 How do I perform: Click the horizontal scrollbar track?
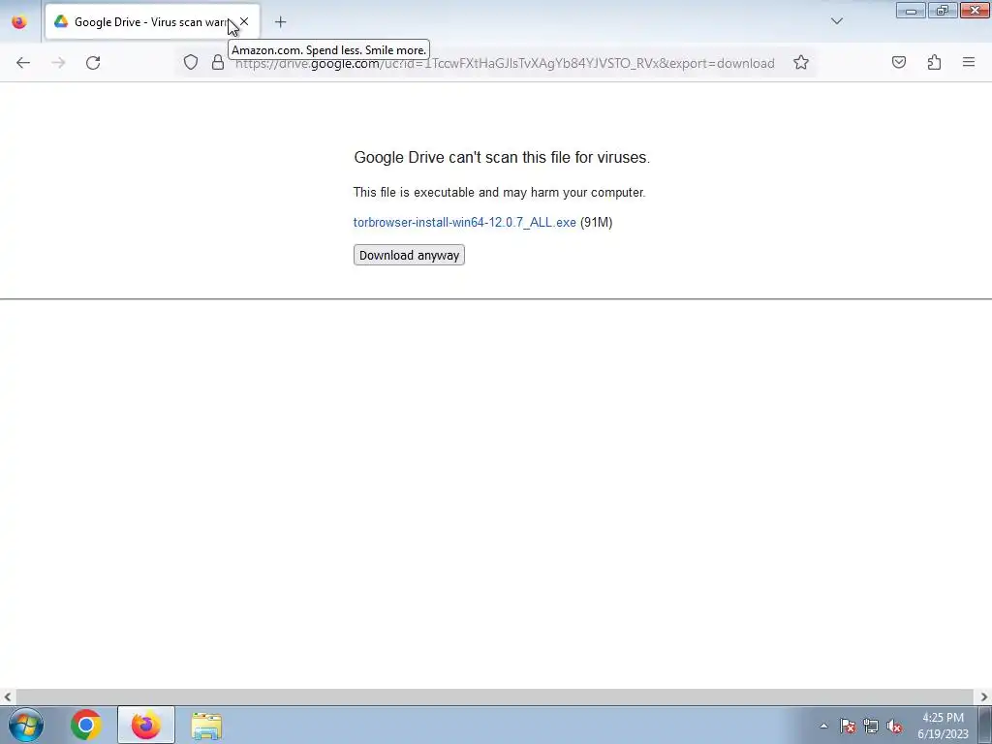click(x=493, y=697)
